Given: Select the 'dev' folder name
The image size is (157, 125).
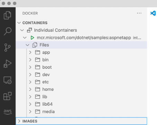Looking at the screenshot, I should [46, 75].
